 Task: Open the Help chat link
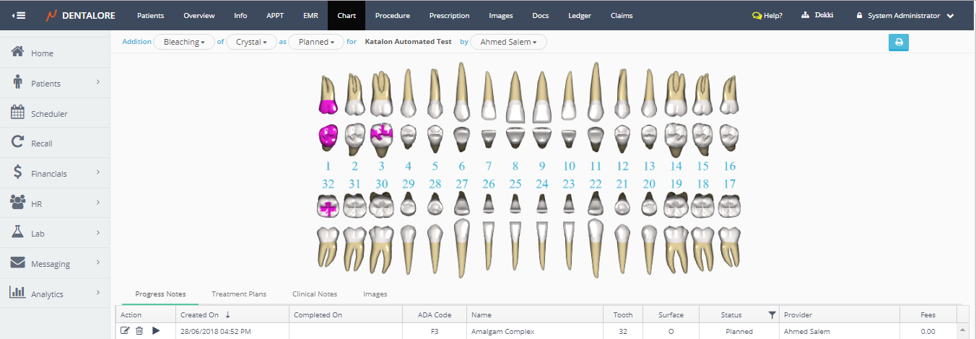(767, 15)
